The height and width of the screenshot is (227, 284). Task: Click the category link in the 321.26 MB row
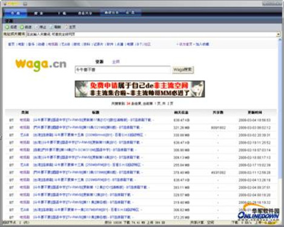pos(25,128)
